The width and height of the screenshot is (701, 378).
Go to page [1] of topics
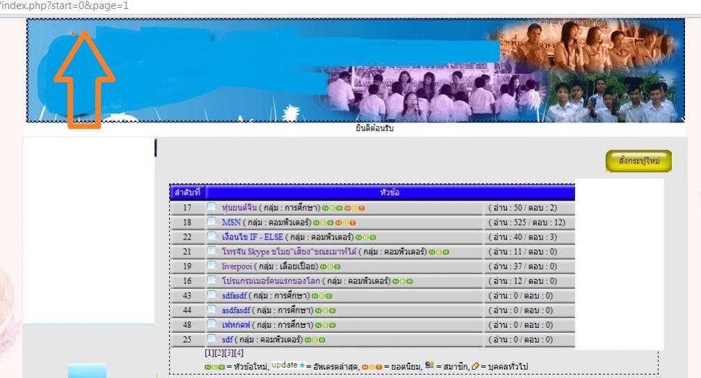209,353
